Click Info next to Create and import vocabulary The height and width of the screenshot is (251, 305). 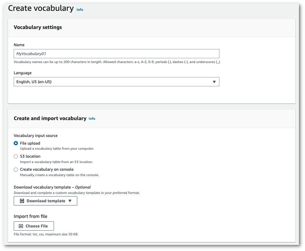point(92,118)
